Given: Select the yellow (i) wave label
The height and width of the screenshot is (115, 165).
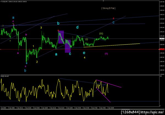Looking at the screenshot, I should click(87, 39).
